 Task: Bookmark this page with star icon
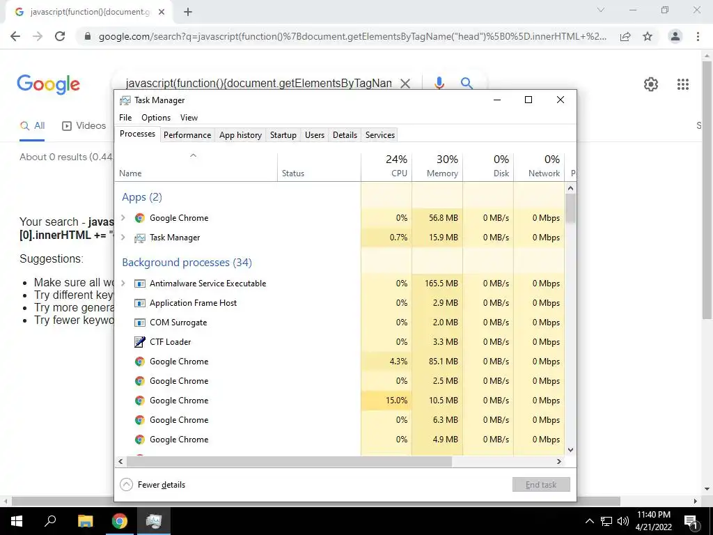pyautogui.click(x=648, y=36)
